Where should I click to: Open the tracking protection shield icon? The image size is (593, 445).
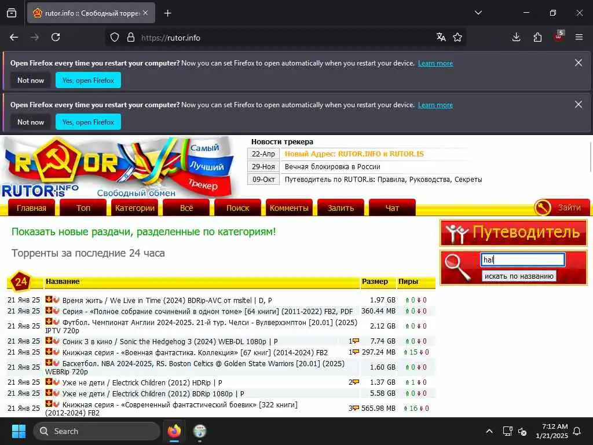click(115, 38)
